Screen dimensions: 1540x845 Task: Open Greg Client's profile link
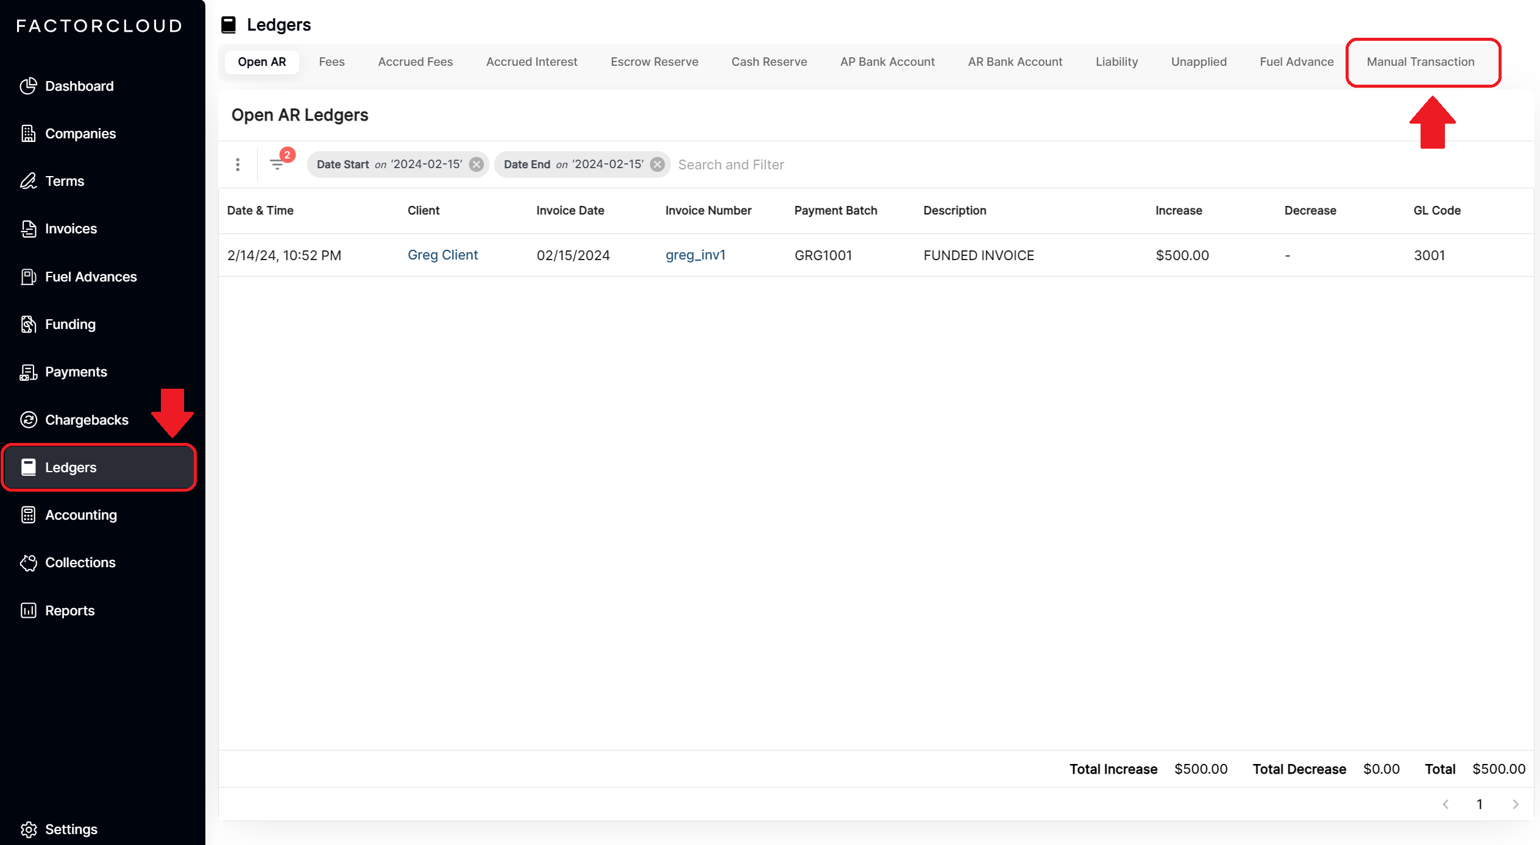click(442, 255)
